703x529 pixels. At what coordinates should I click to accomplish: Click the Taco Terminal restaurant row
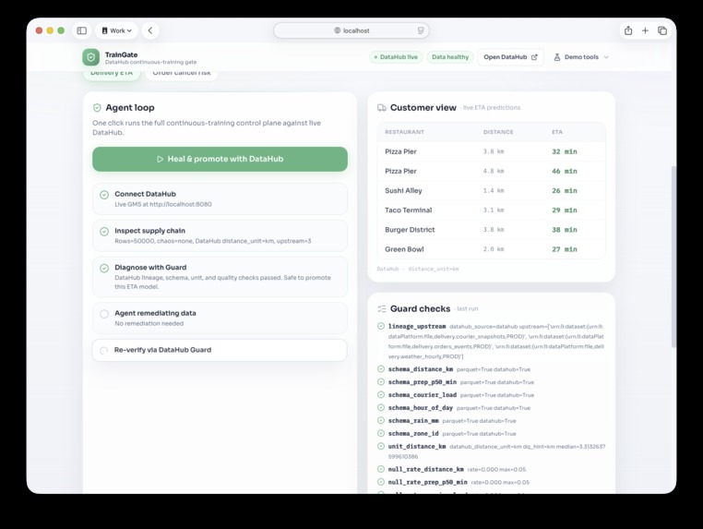pyautogui.click(x=492, y=210)
